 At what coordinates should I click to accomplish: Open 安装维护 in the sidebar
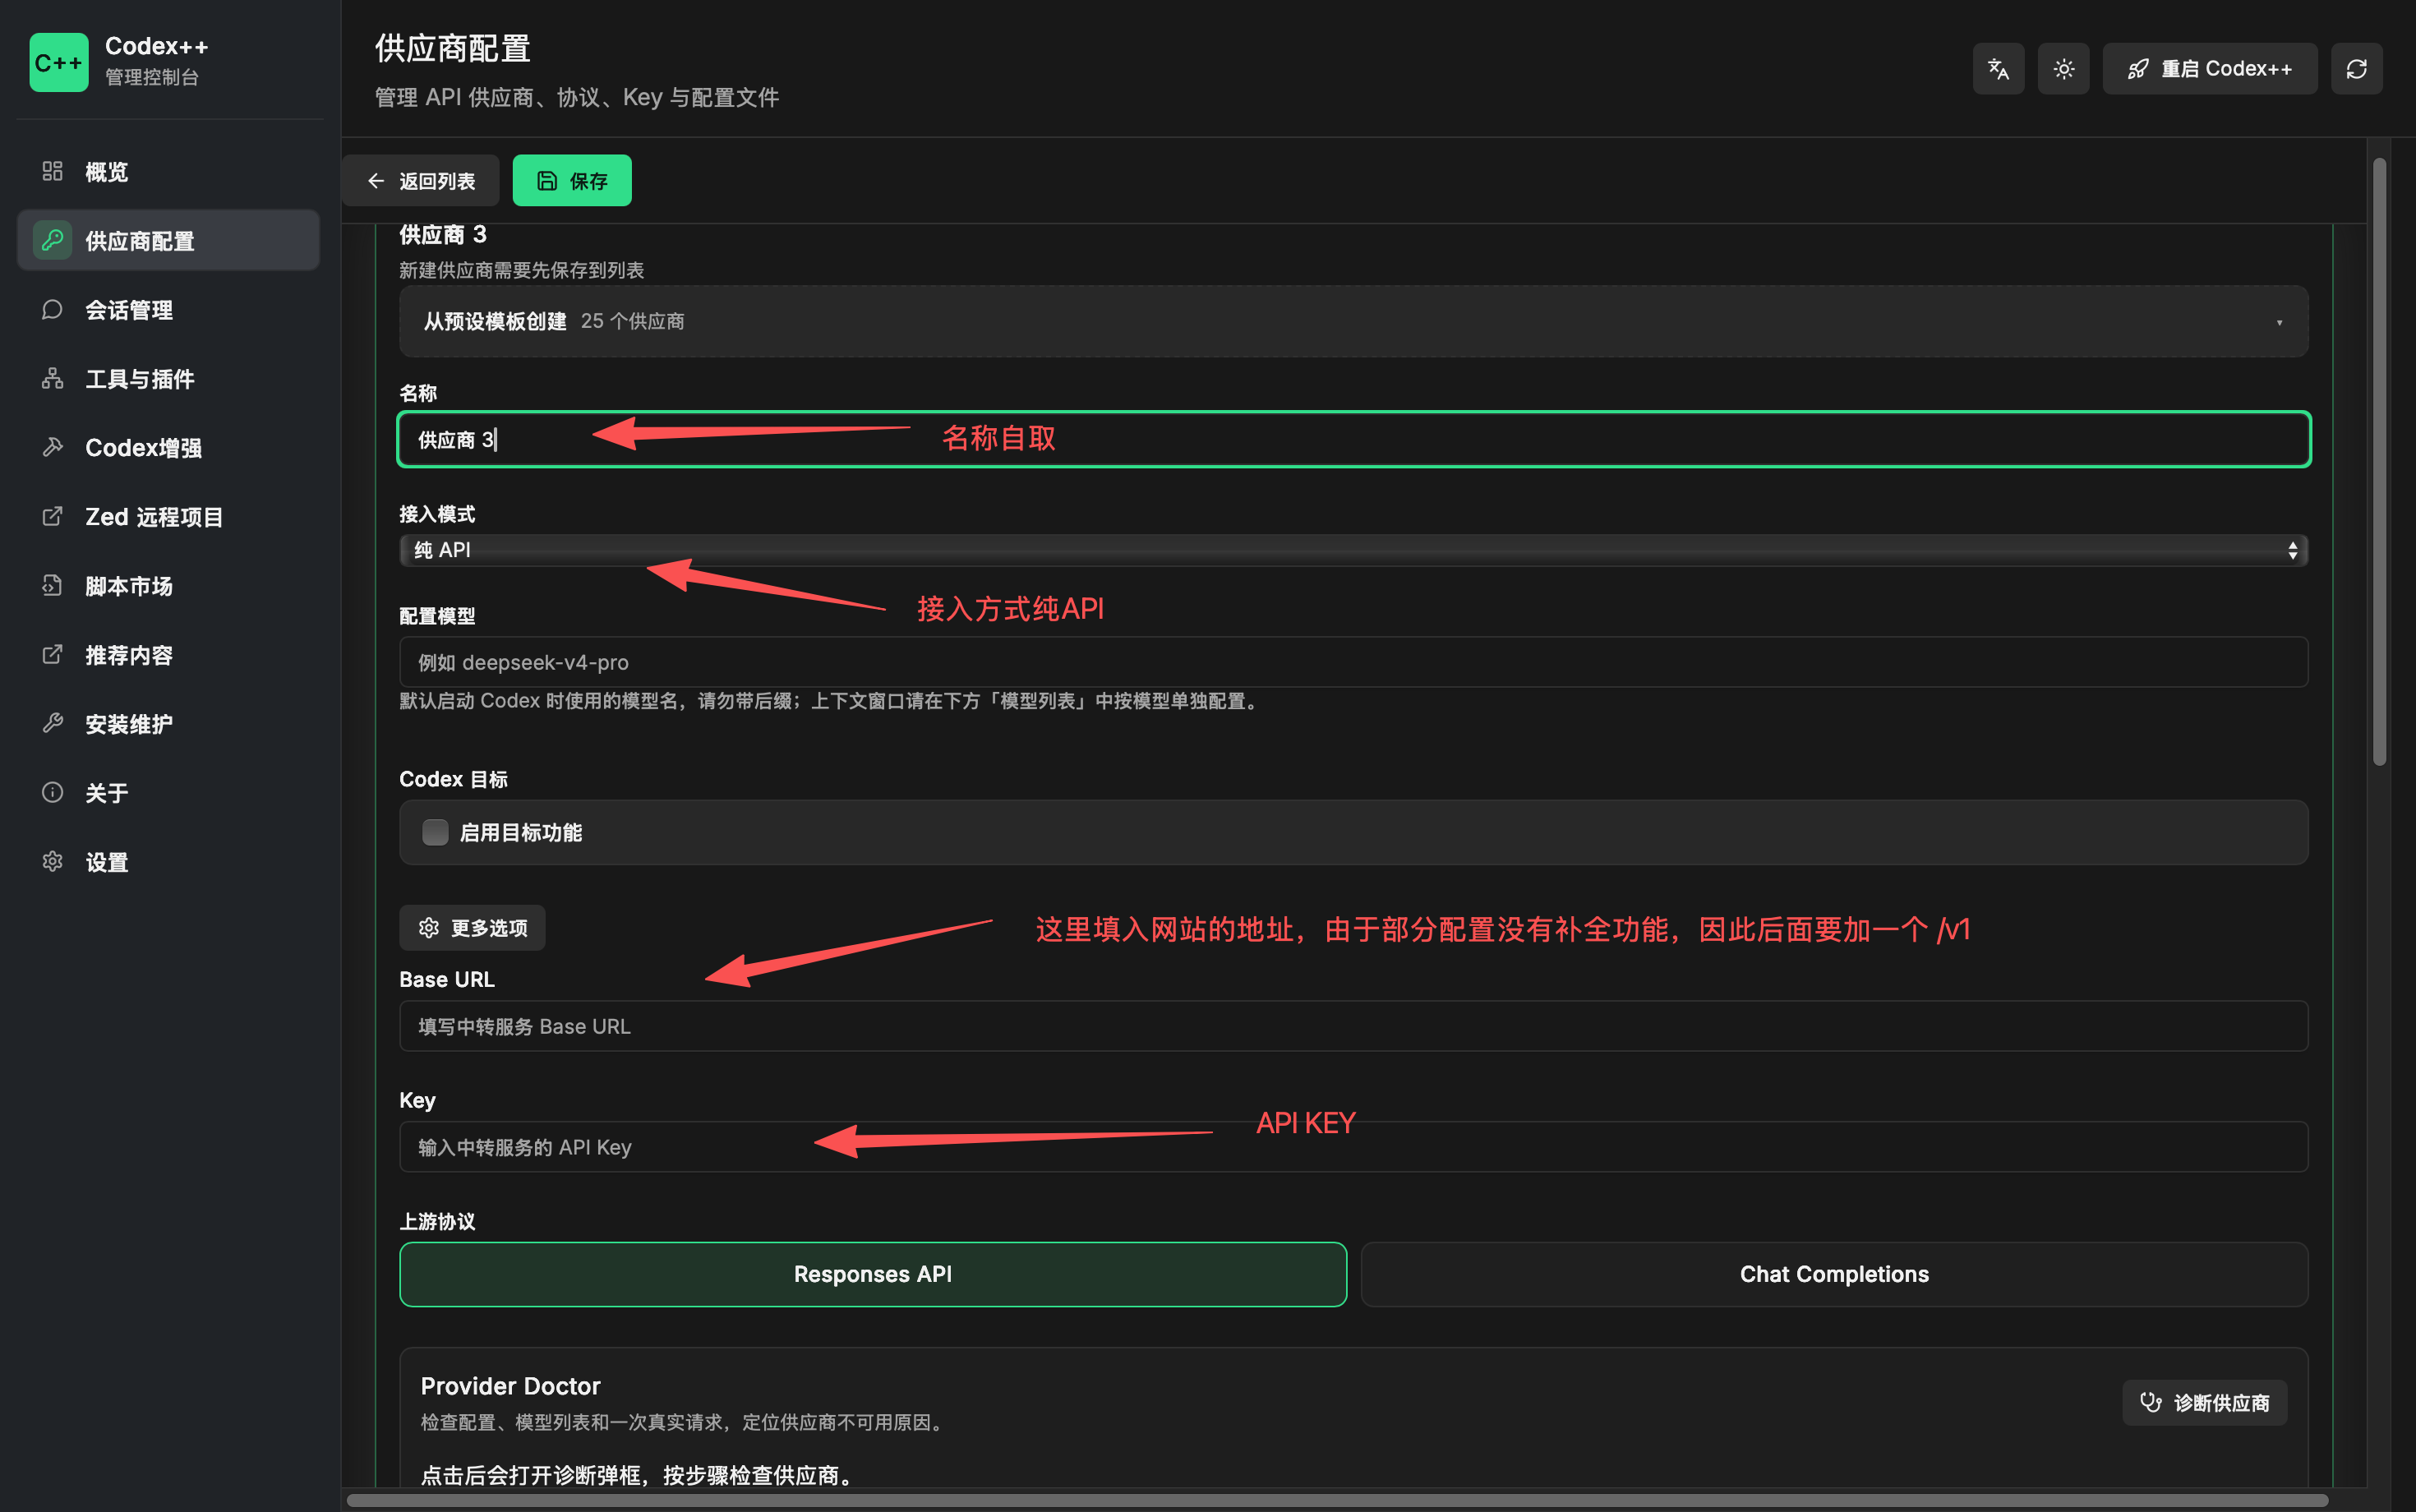168,723
